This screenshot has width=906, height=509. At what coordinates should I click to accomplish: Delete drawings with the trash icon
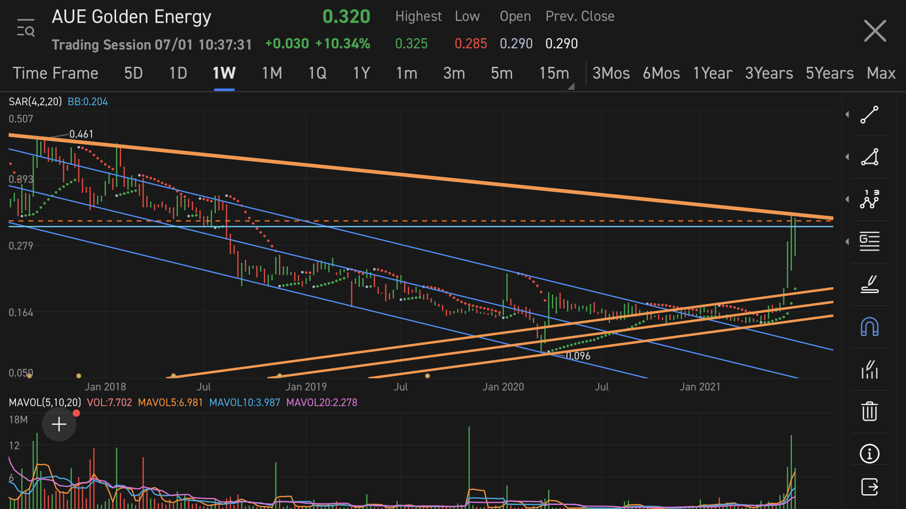point(869,411)
